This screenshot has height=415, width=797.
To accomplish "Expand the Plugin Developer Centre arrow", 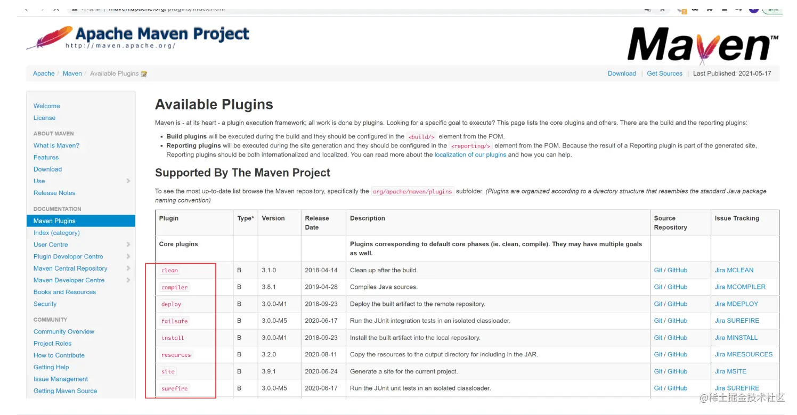I will (x=128, y=256).
